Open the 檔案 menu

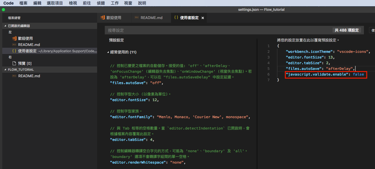click(x=23, y=3)
